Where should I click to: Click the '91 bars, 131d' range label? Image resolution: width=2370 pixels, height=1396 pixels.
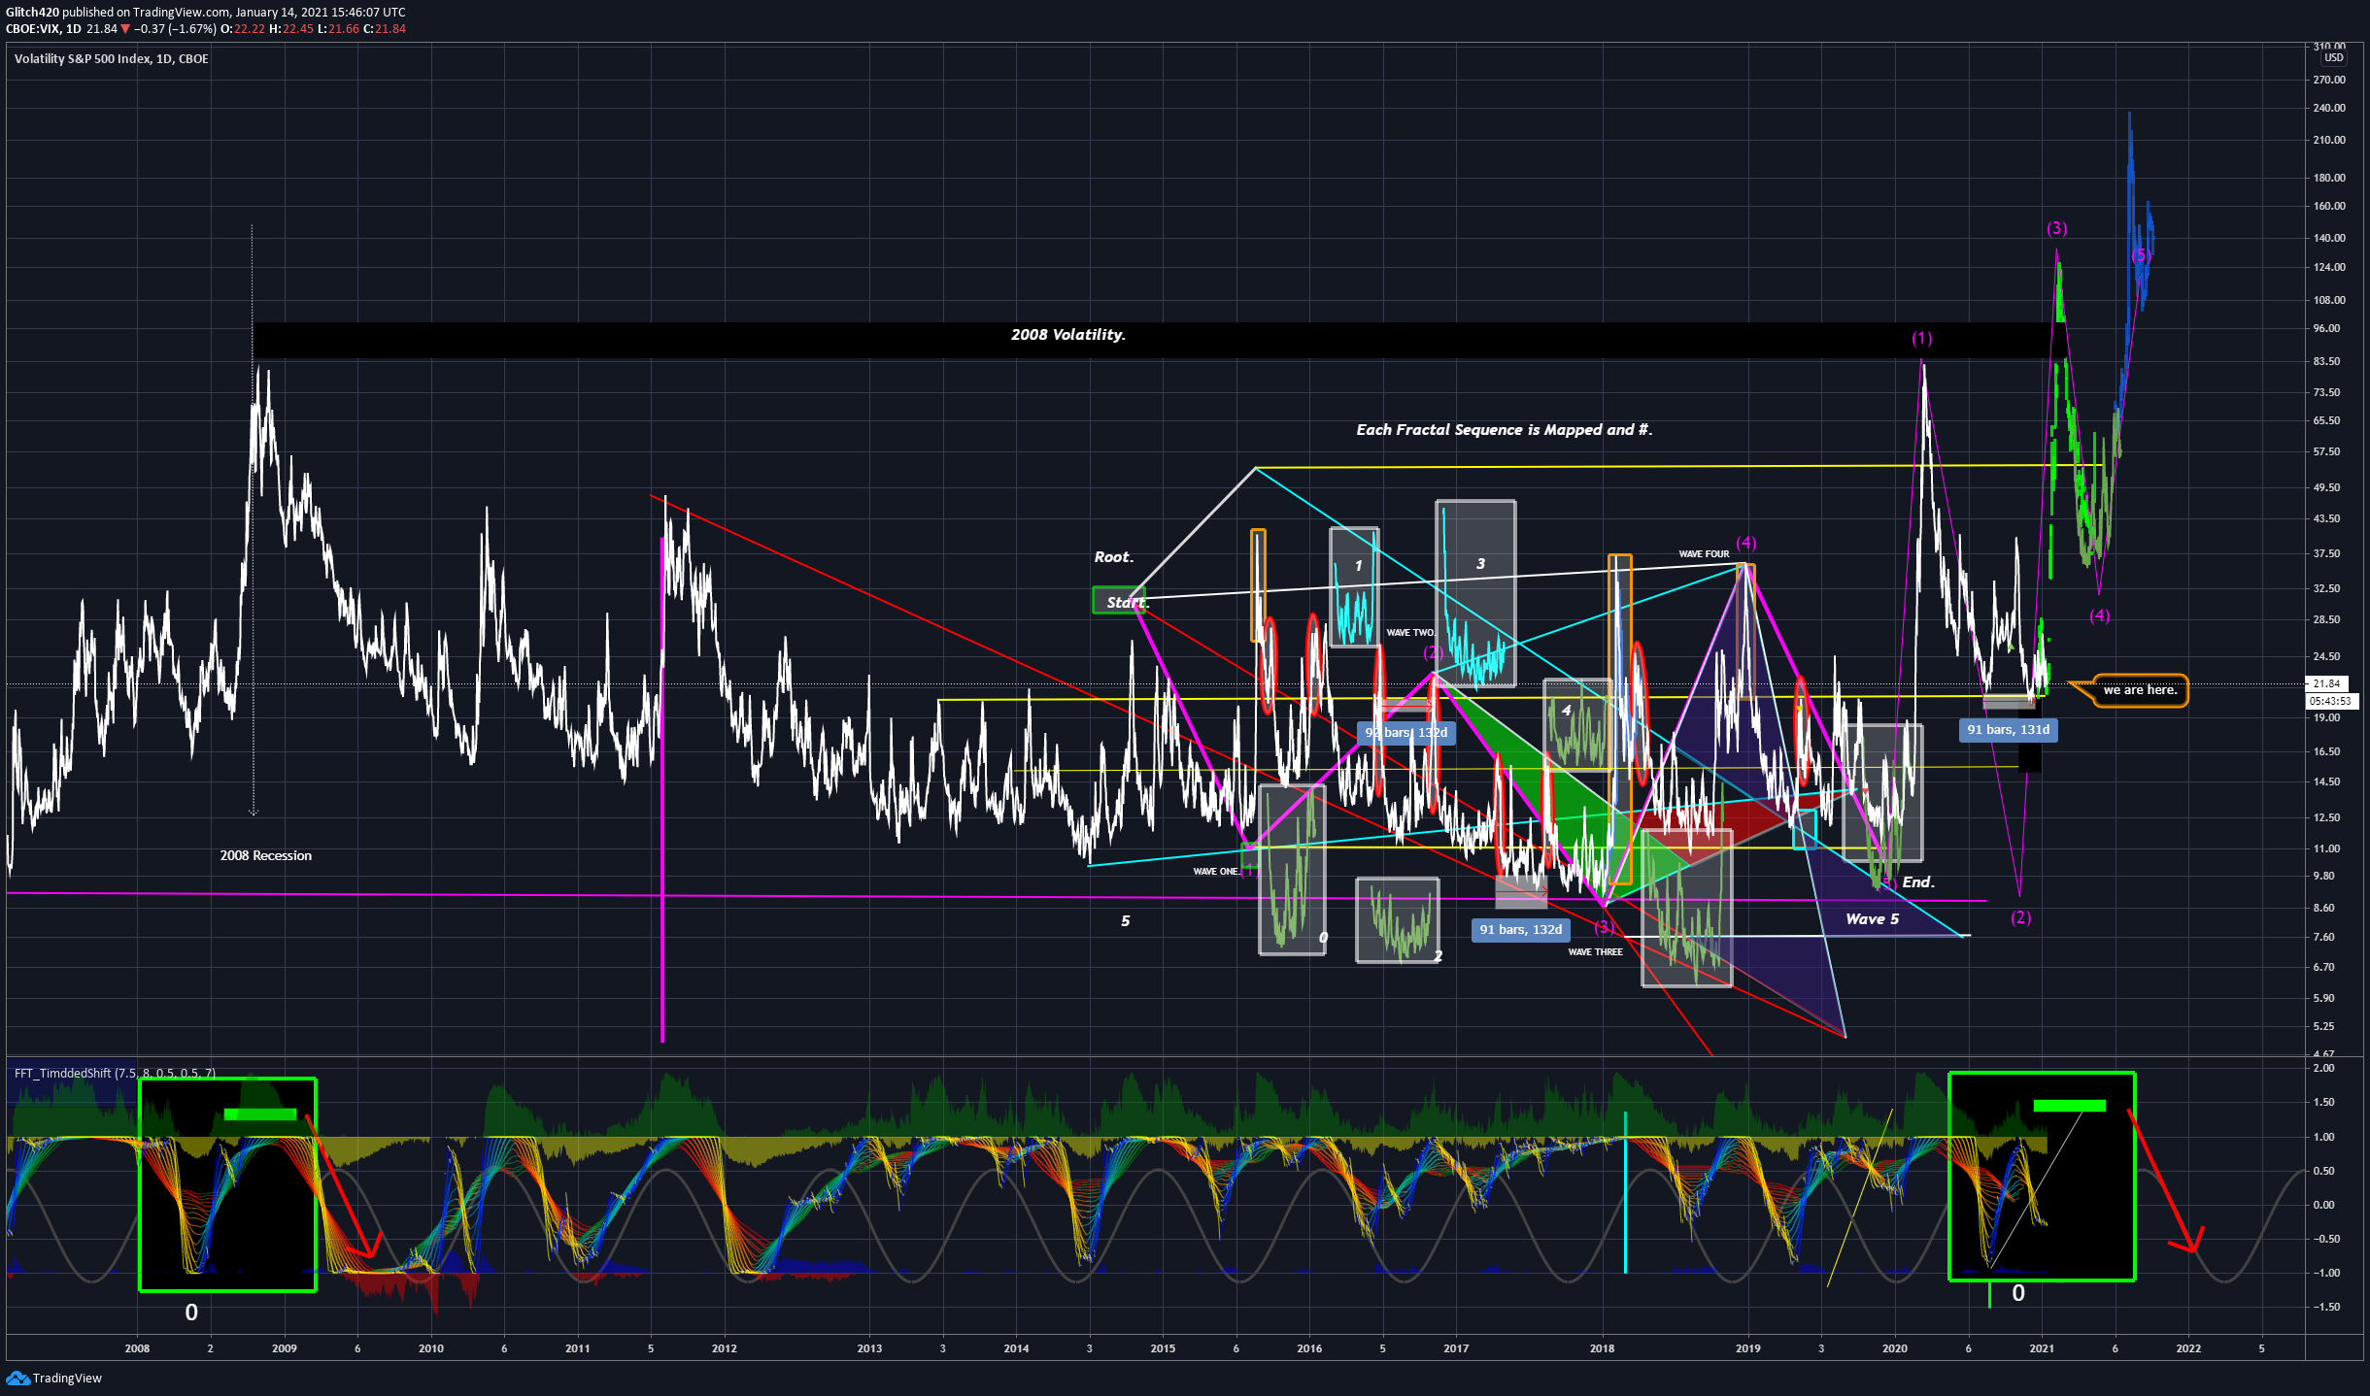coord(2008,730)
